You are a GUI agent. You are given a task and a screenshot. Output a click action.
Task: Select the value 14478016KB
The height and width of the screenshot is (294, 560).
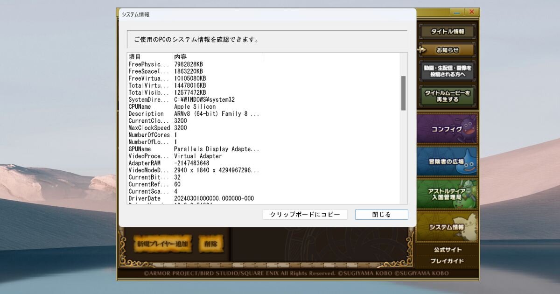(x=190, y=85)
